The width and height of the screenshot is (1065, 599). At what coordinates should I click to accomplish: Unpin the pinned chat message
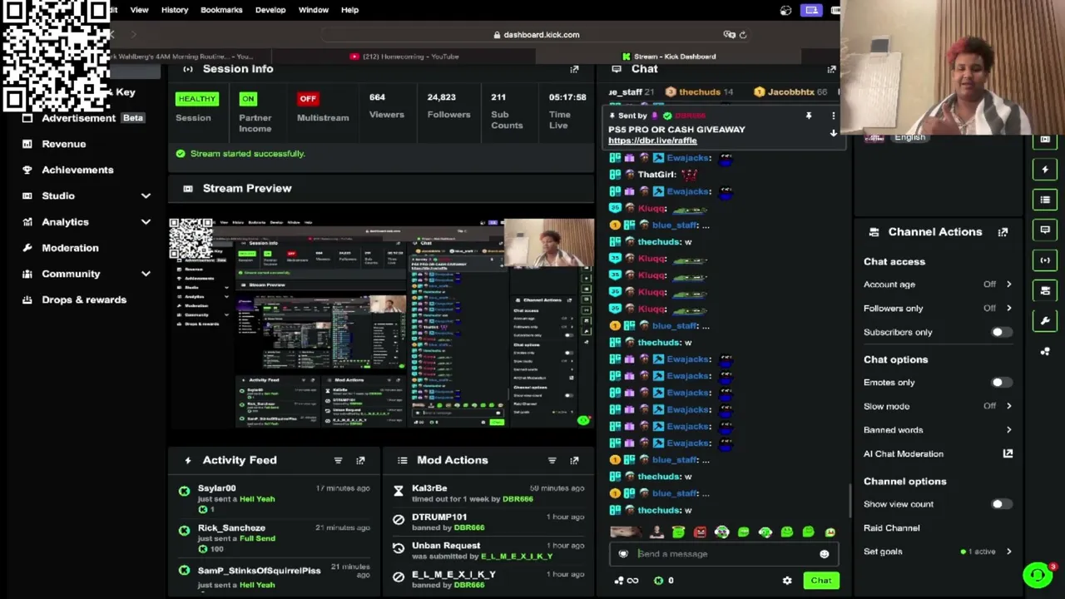pos(808,116)
